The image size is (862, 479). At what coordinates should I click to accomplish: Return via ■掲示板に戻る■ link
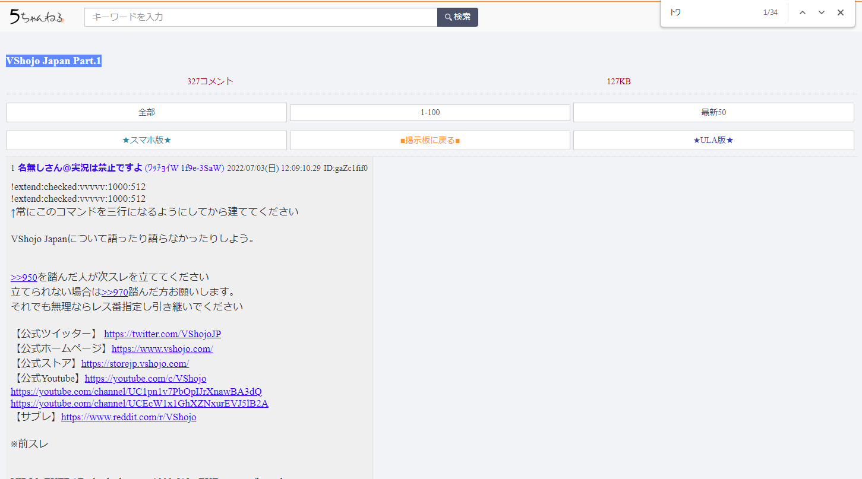point(430,140)
